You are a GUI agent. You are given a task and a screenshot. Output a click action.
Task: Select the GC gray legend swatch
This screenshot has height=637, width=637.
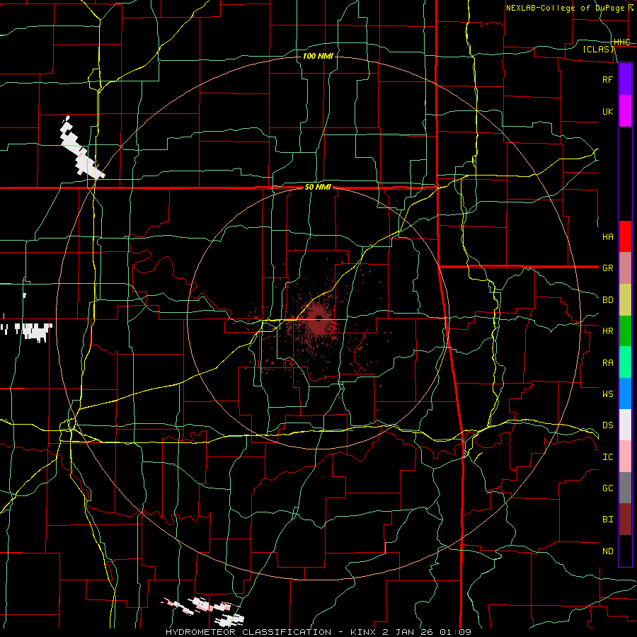(625, 488)
